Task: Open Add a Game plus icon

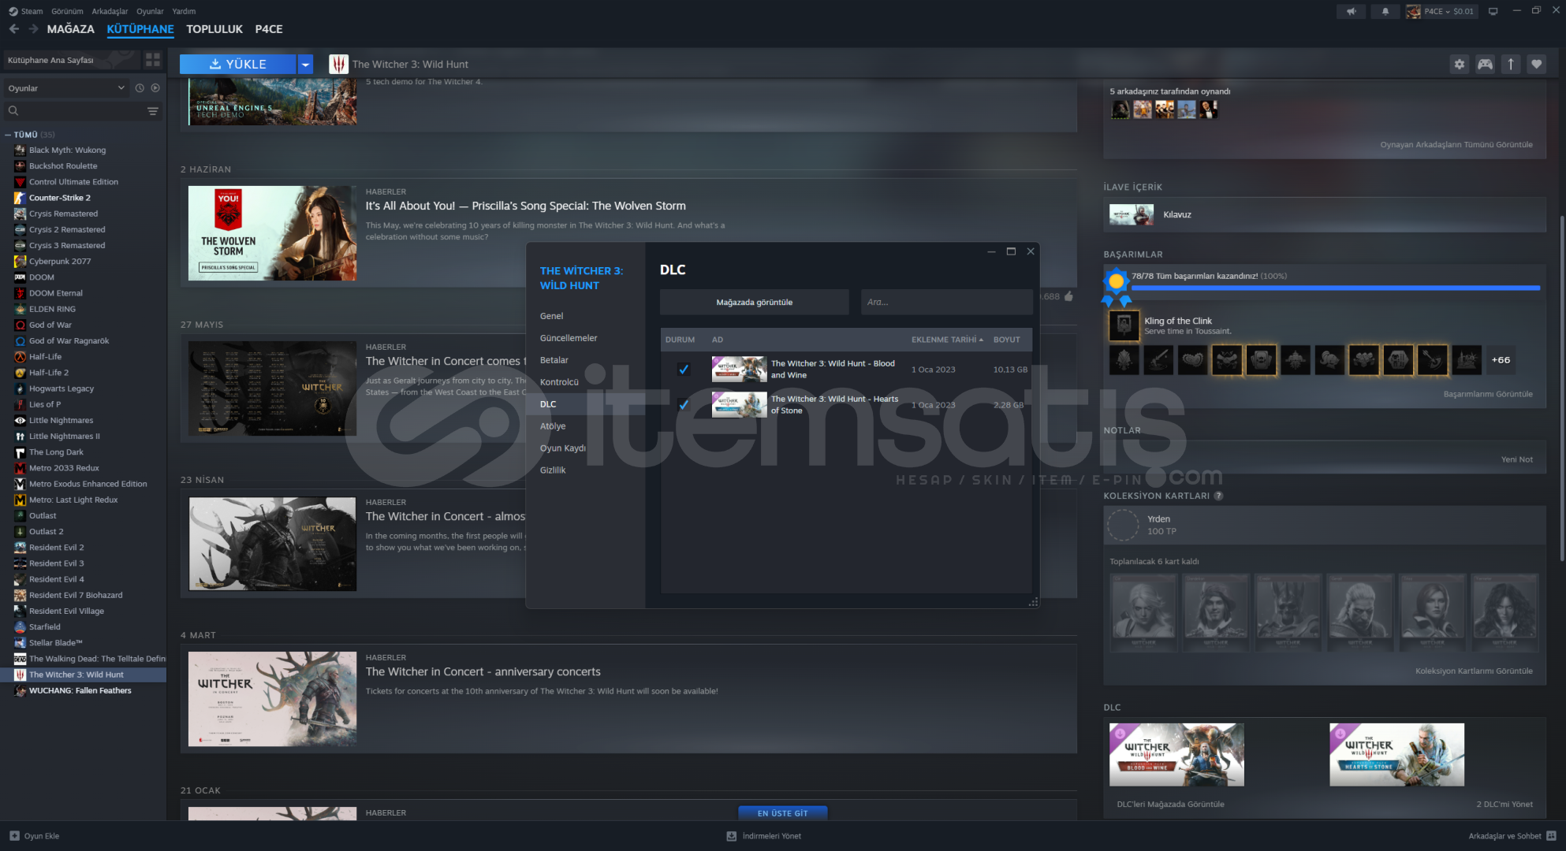Action: coord(14,836)
